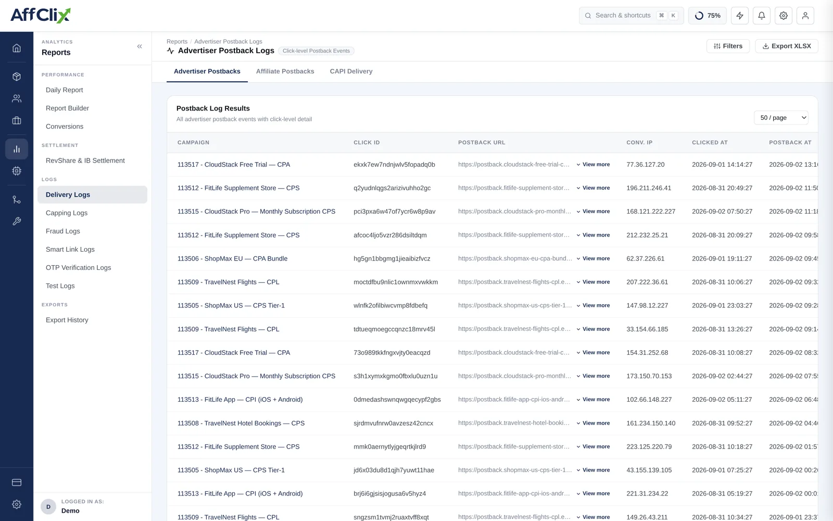This screenshot has height=521, width=833.
Task: Click the Filters button
Action: point(728,46)
